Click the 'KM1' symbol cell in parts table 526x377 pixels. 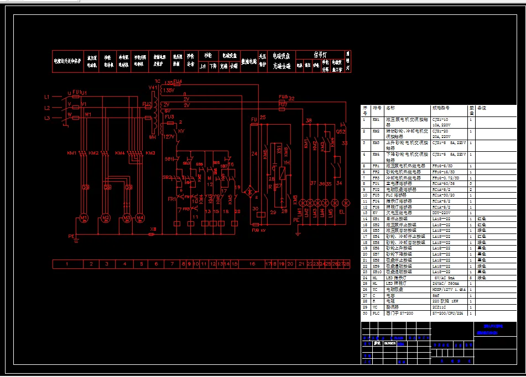coord(377,122)
